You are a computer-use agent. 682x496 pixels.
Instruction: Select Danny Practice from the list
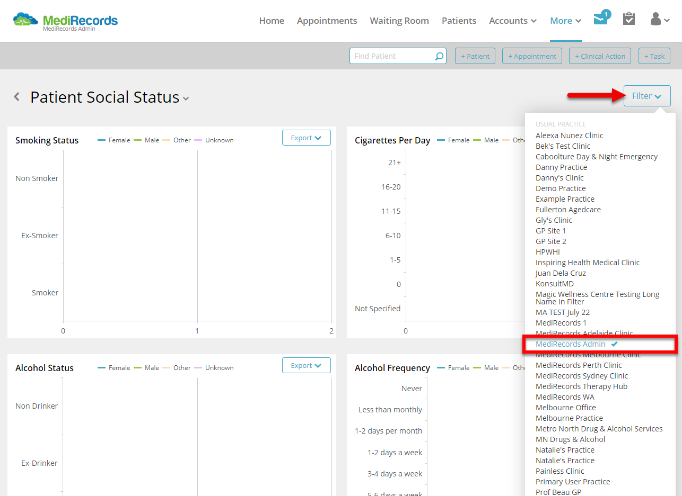[x=561, y=167]
